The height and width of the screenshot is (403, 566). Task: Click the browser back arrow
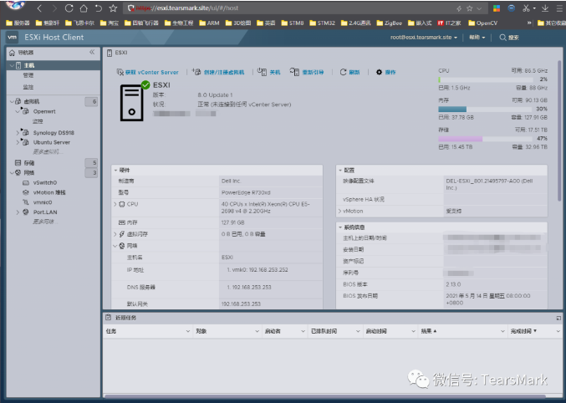(x=39, y=8)
